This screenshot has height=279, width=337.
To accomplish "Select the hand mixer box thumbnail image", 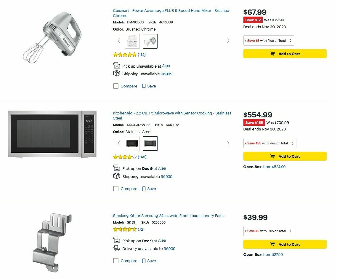I will pos(132,41).
